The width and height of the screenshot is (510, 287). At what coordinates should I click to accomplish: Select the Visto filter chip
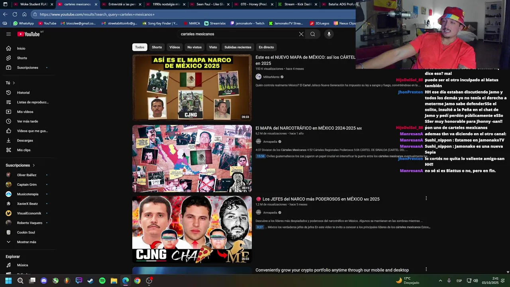pos(213,47)
